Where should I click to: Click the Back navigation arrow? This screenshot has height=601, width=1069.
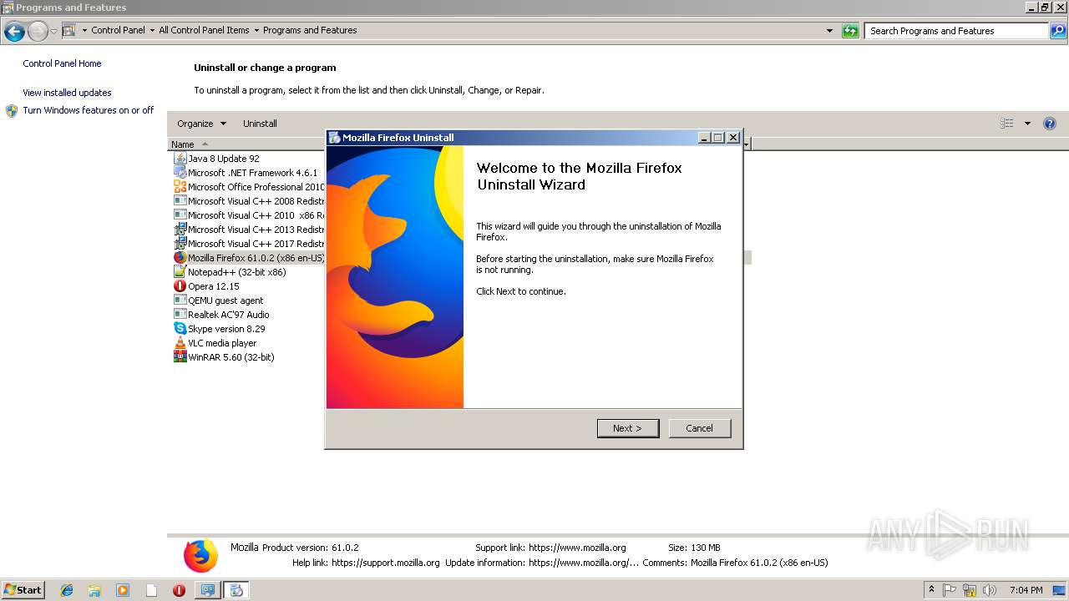tap(14, 32)
